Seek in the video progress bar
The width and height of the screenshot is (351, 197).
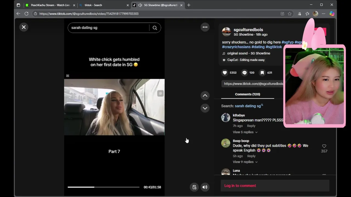(x=103, y=187)
